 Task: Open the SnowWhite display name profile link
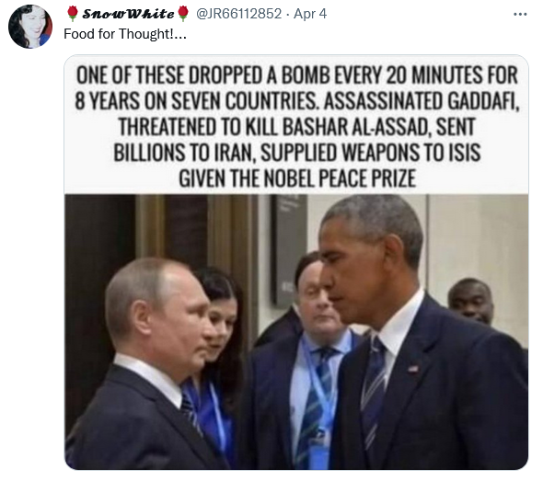click(x=129, y=14)
